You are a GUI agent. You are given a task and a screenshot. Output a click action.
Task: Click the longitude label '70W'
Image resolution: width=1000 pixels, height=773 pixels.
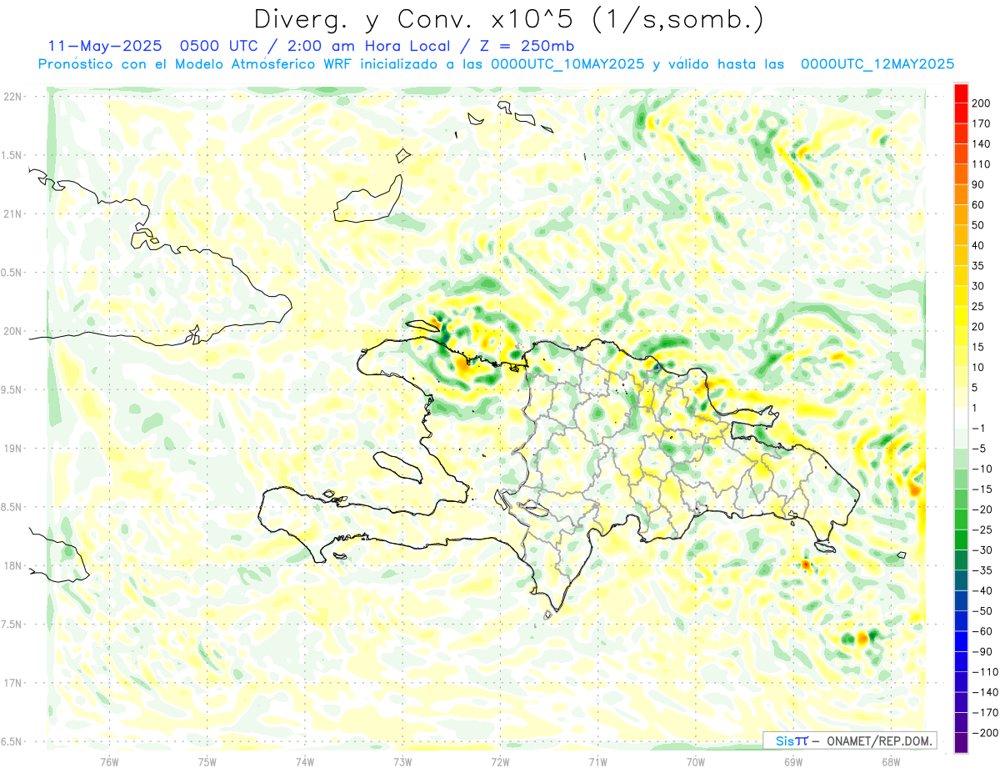(695, 761)
